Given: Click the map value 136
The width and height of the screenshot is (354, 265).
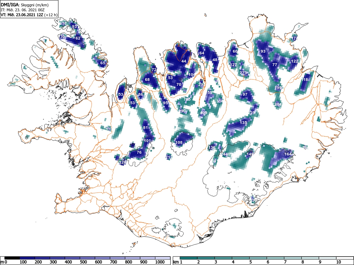Looking at the screenshot, I should tap(212, 148).
